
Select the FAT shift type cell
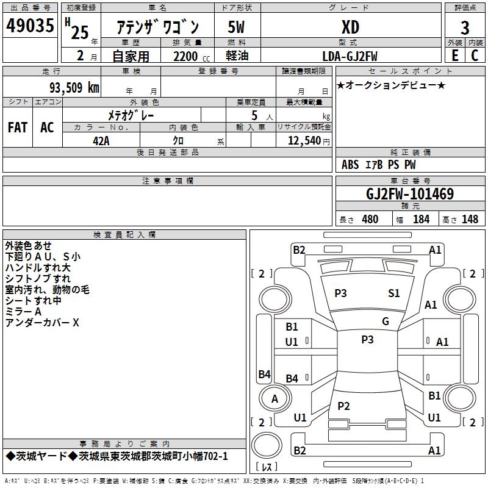click(17, 127)
